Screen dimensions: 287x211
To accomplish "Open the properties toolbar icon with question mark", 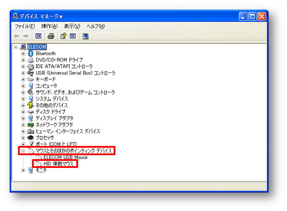I will [x=63, y=36].
